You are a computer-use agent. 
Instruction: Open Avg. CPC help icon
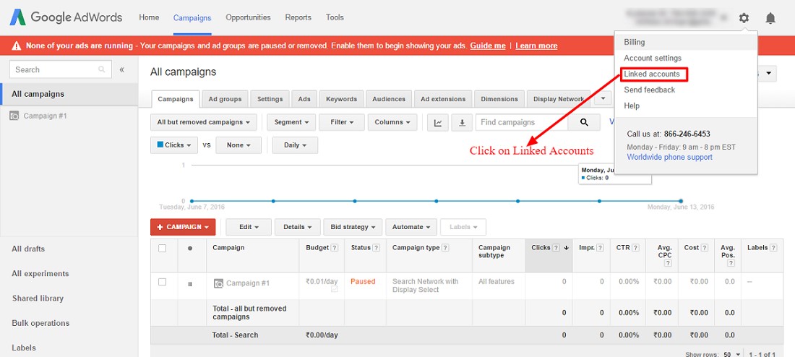tap(669, 264)
